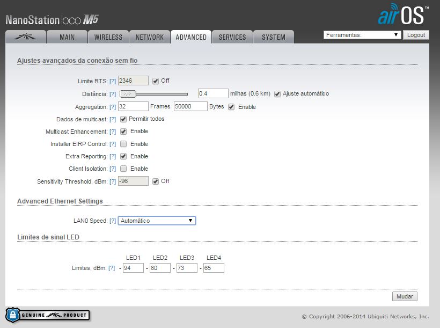Switch to the NETWORK tab

coord(150,37)
